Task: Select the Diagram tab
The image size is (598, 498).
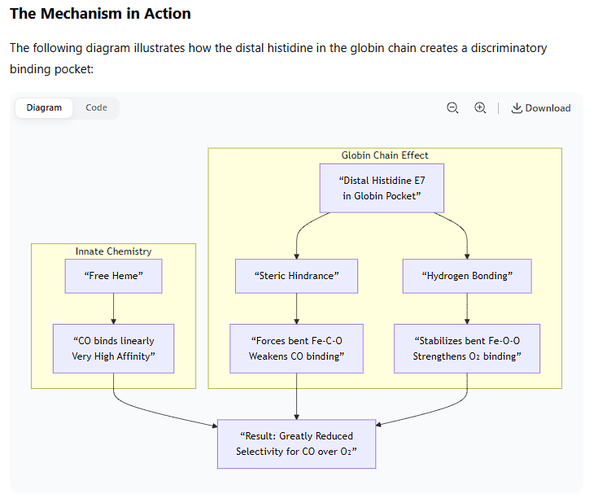Action: (44, 107)
